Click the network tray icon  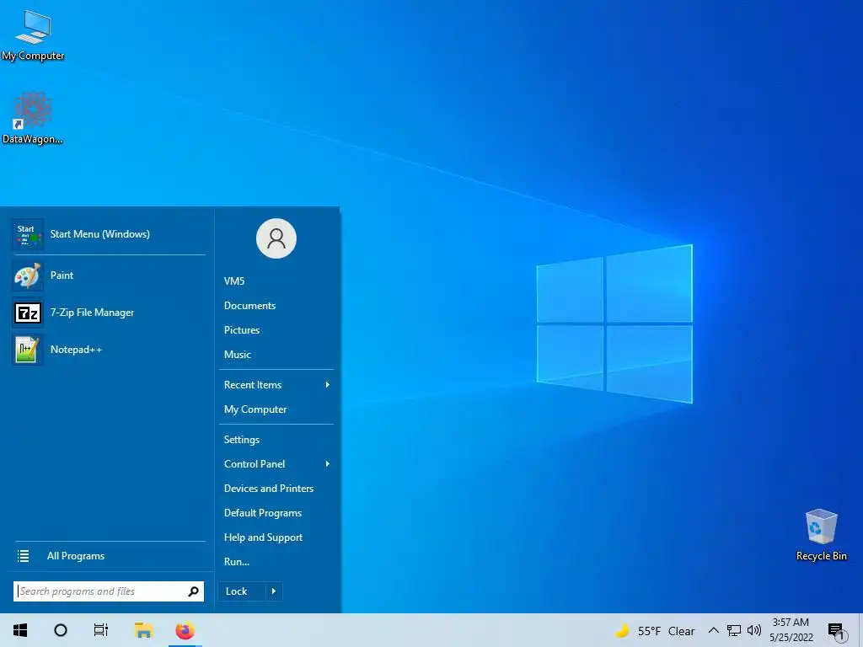click(x=734, y=630)
